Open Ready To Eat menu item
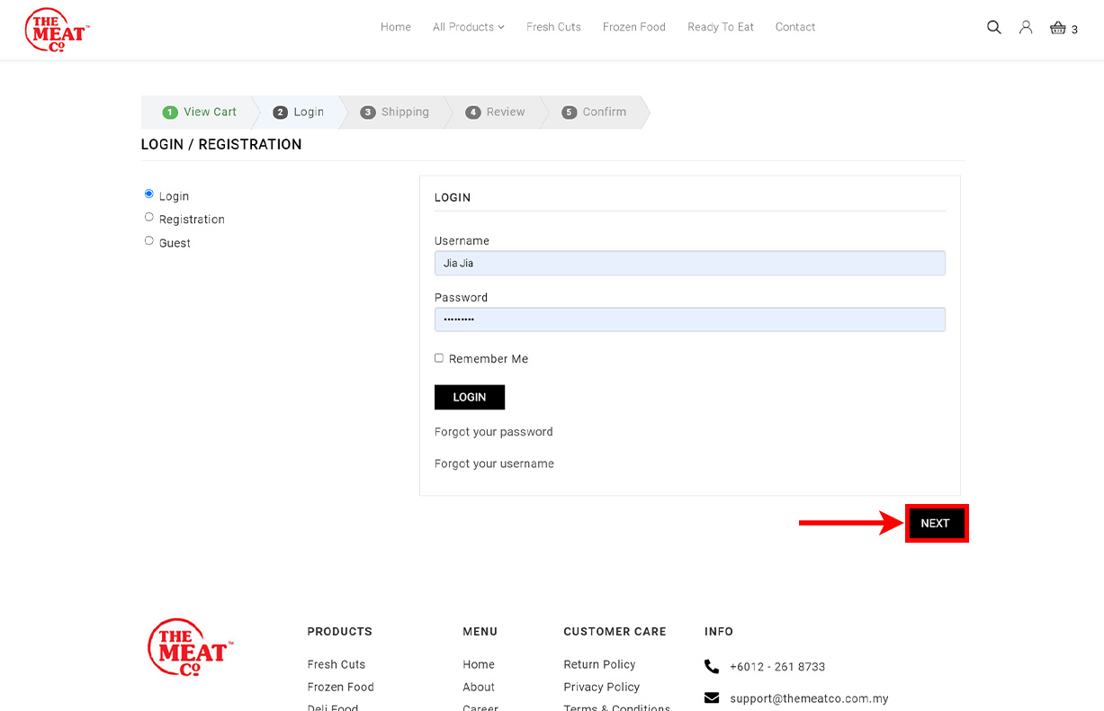This screenshot has width=1104, height=711. [720, 27]
